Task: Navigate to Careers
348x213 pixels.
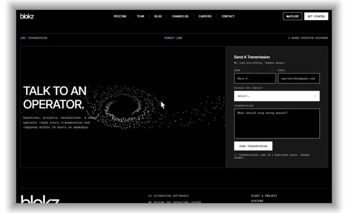Action: [x=205, y=16]
